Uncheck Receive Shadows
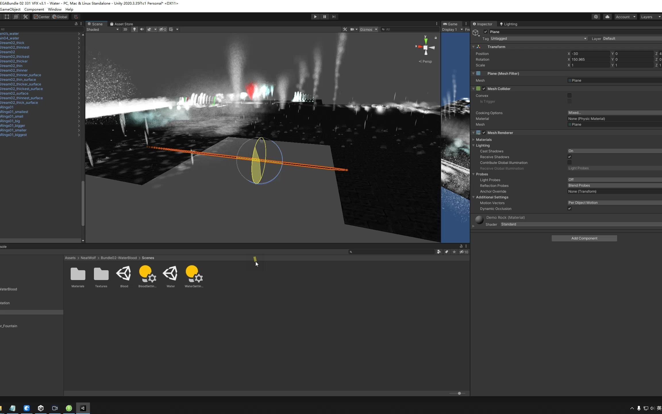 pyautogui.click(x=569, y=157)
